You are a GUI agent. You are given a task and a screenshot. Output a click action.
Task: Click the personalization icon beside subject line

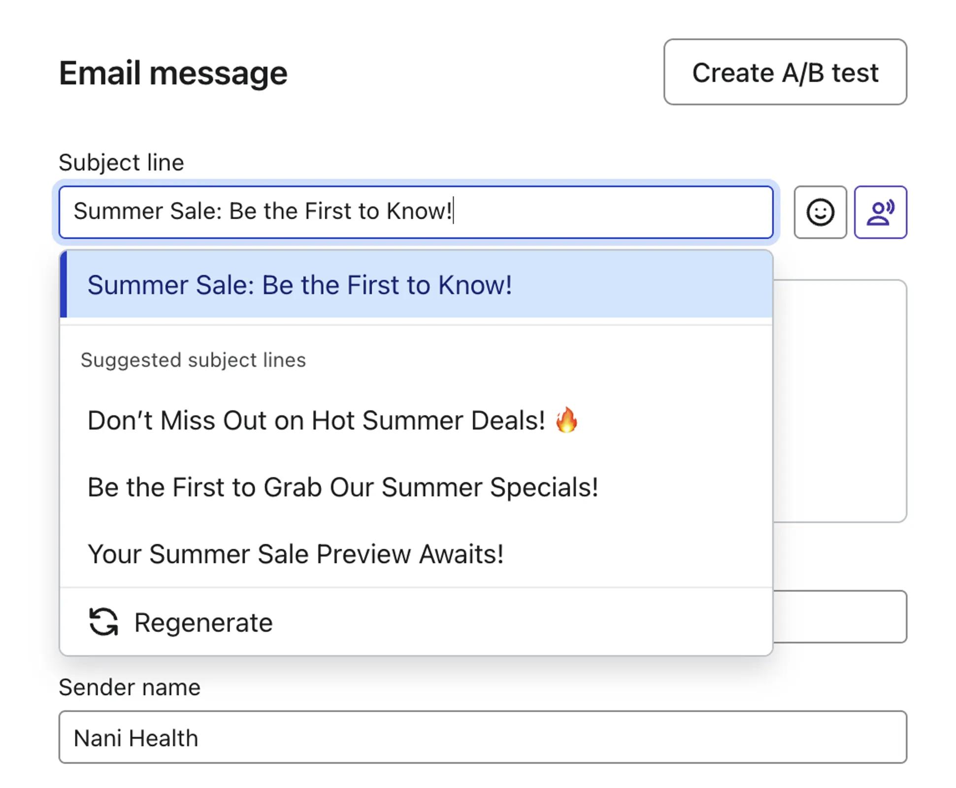881,212
